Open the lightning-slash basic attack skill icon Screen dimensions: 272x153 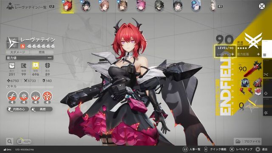tap(12, 96)
